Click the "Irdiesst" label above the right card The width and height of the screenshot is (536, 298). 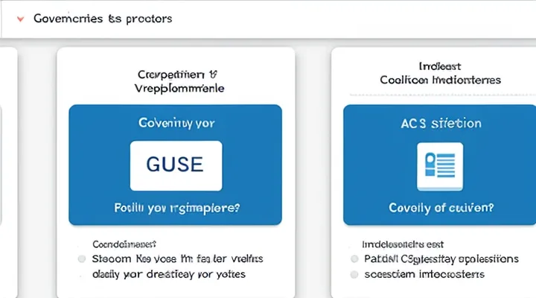point(441,66)
